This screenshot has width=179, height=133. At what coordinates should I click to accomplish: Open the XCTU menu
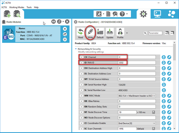coord(4,7)
